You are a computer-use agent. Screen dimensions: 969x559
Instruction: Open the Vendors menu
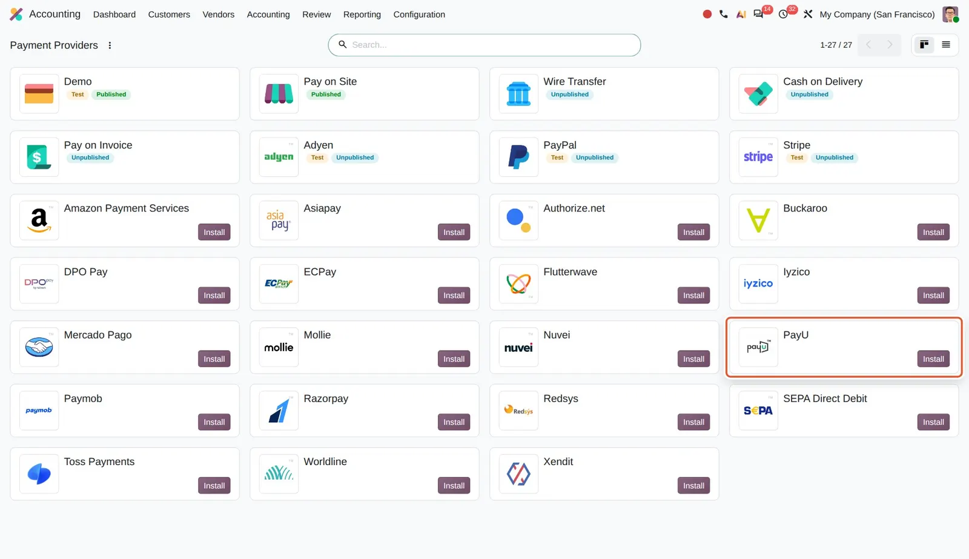pos(219,15)
